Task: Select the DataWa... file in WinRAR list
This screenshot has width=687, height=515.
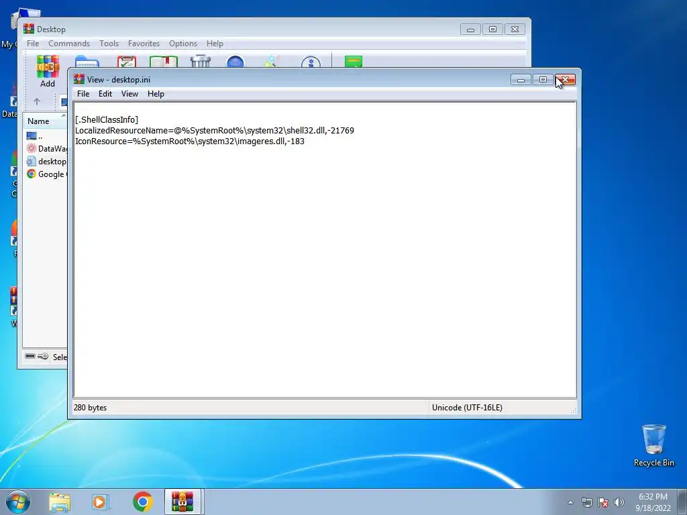Action: click(46, 148)
